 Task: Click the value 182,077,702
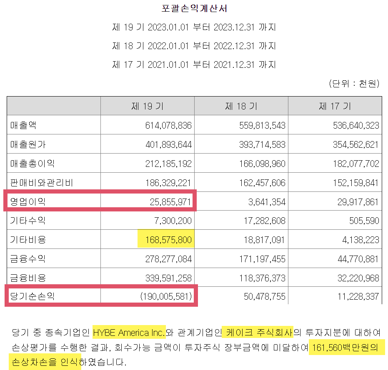tap(356, 164)
